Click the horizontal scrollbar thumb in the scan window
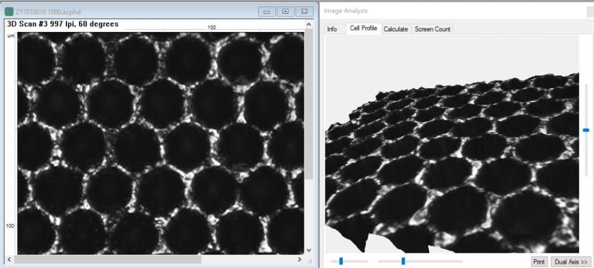 [107, 260]
